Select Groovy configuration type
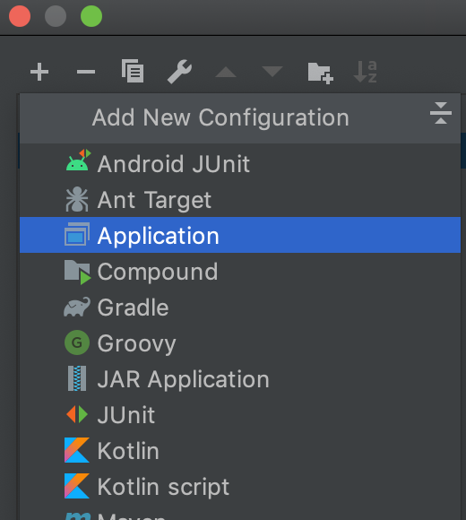Image resolution: width=466 pixels, height=520 pixels. pos(240,342)
